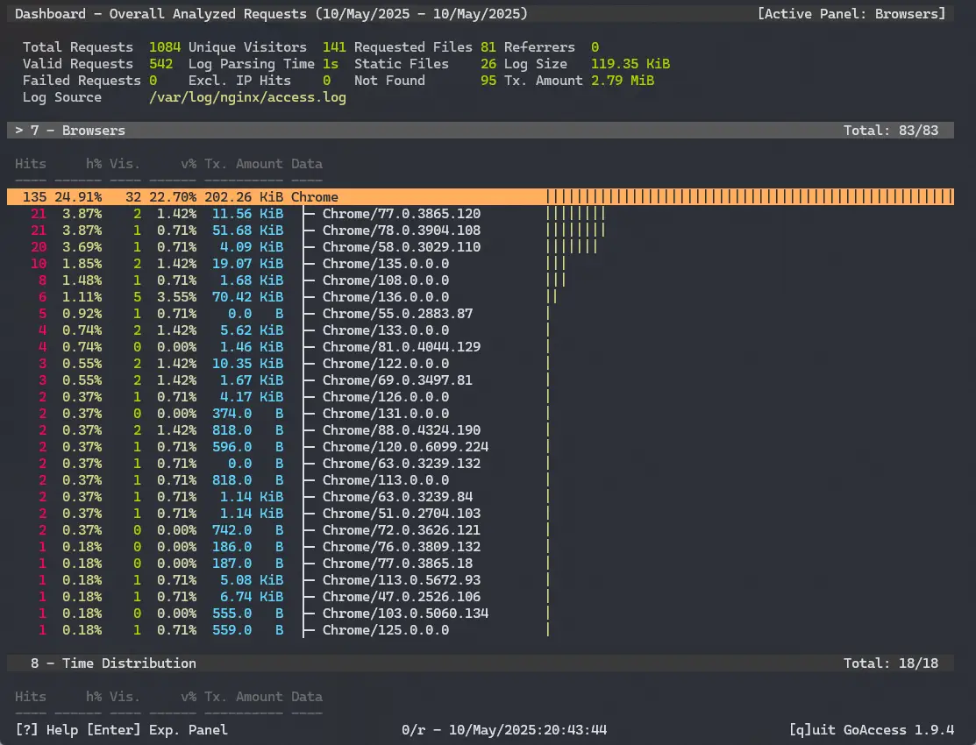976x745 pixels.
Task: Click the 51.68 KiB transfer value
Action: point(248,231)
